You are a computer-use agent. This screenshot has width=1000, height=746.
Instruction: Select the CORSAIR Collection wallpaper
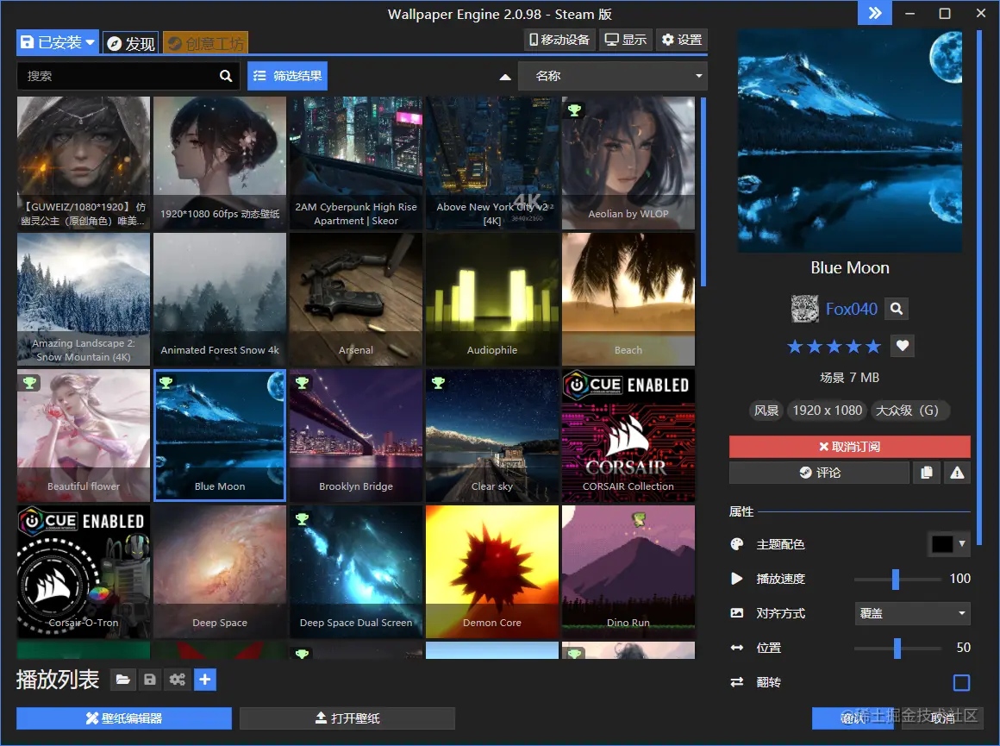(x=628, y=436)
